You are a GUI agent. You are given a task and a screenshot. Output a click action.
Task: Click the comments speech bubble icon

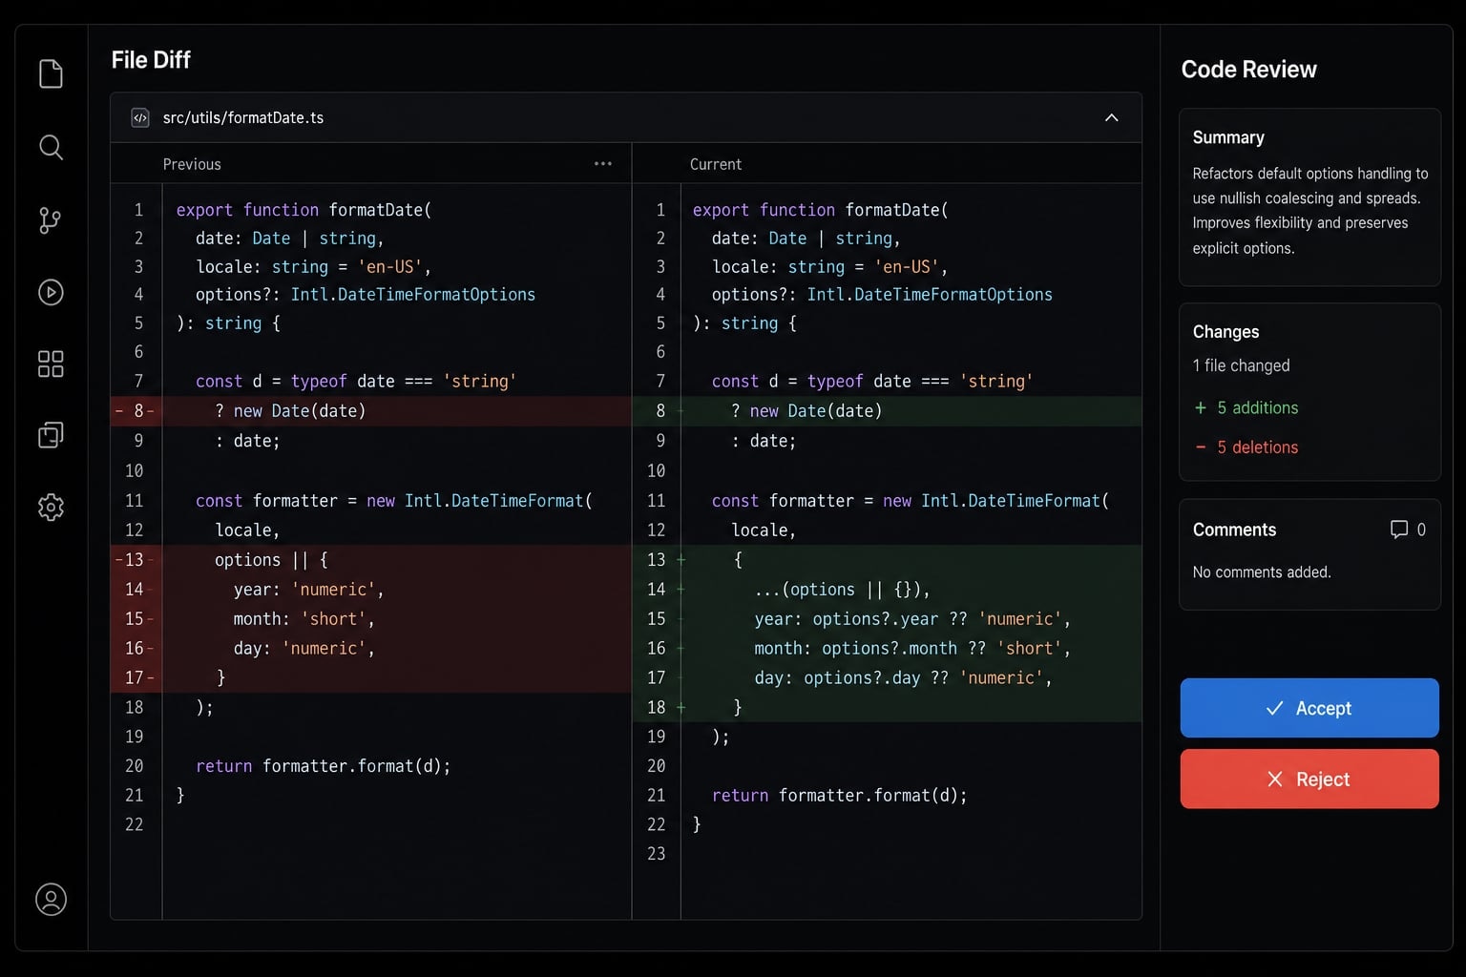[x=1398, y=530]
